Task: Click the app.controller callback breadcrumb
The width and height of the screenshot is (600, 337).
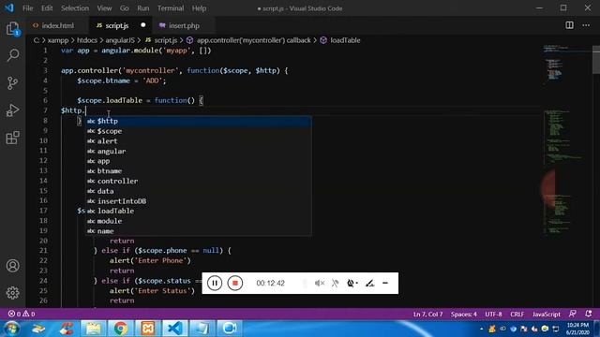Action: pyautogui.click(x=248, y=40)
